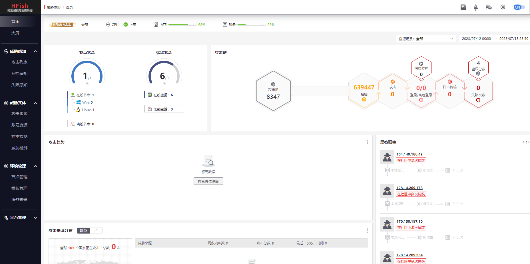This screenshot has width=530, height=264.
Task: Click the 威胁实体 shield icon
Action: pyautogui.click(x=6, y=103)
